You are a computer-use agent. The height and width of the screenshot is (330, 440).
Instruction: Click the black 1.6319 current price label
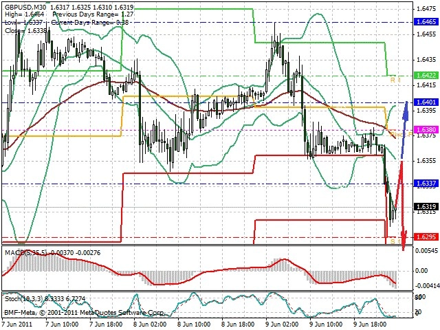(426, 207)
